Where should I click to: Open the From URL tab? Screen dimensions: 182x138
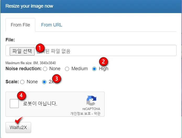pos(52,25)
